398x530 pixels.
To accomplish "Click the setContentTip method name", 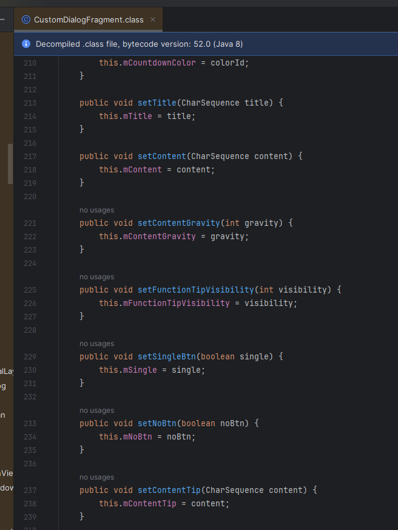I will pos(169,490).
